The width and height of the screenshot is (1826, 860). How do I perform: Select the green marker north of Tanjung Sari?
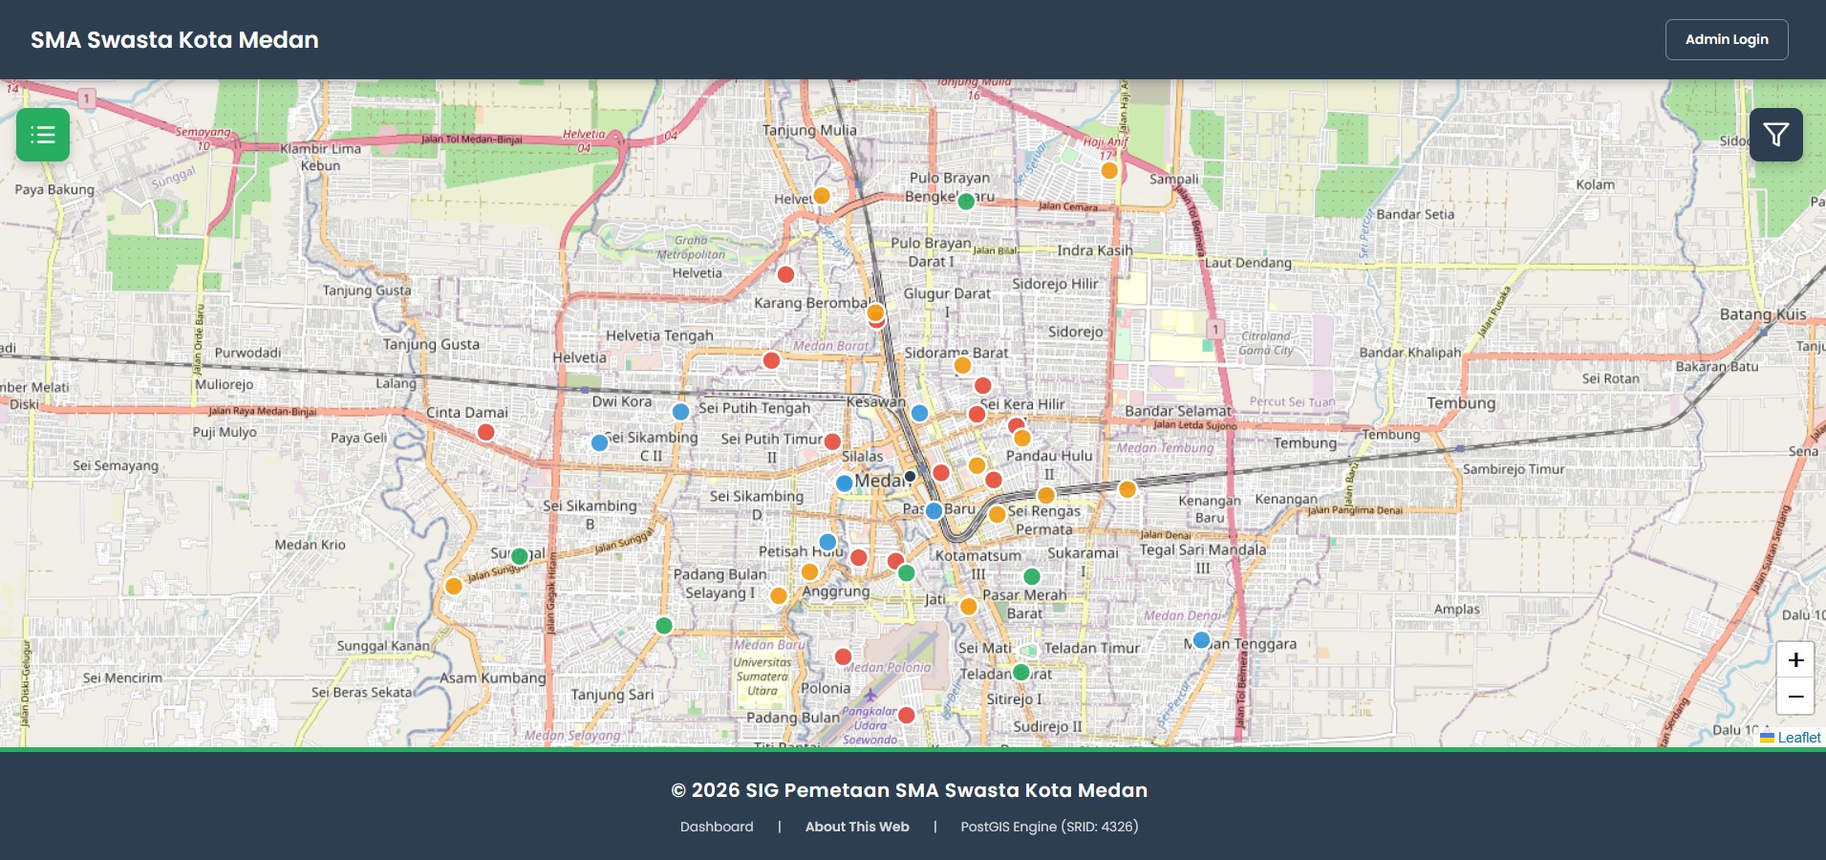pyautogui.click(x=664, y=626)
